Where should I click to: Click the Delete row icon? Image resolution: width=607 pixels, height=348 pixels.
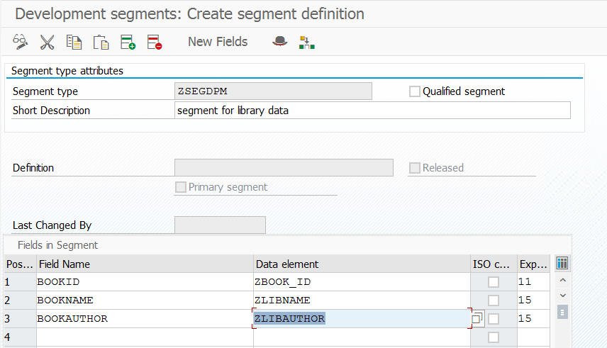pyautogui.click(x=154, y=43)
